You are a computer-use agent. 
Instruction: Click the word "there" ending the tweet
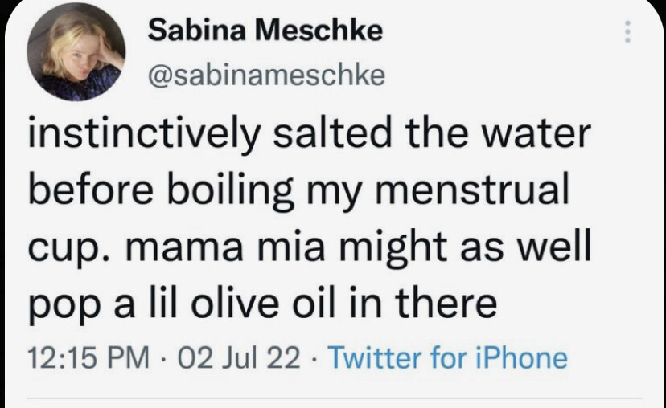pyautogui.click(x=452, y=308)
